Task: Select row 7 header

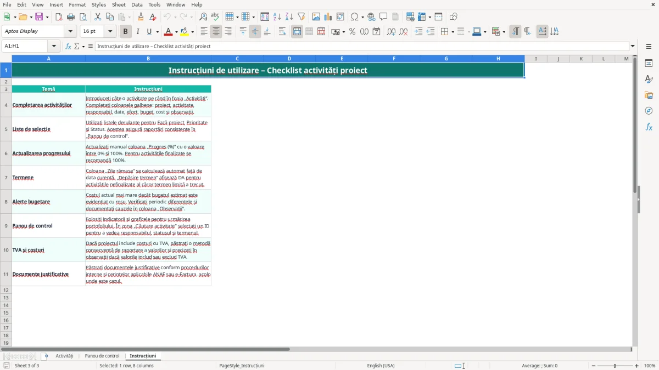Action: tap(6, 178)
